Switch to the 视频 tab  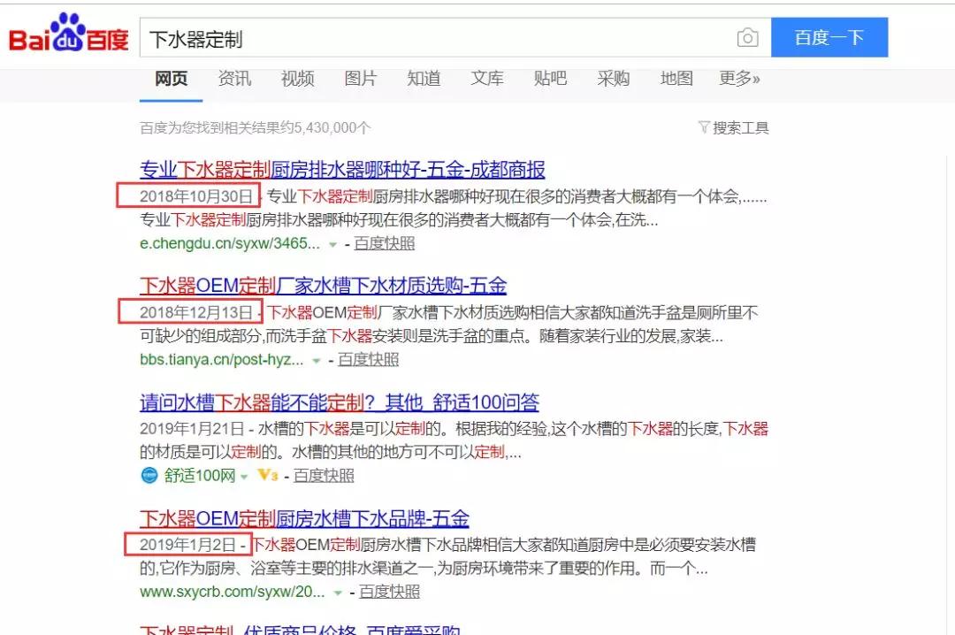[298, 79]
